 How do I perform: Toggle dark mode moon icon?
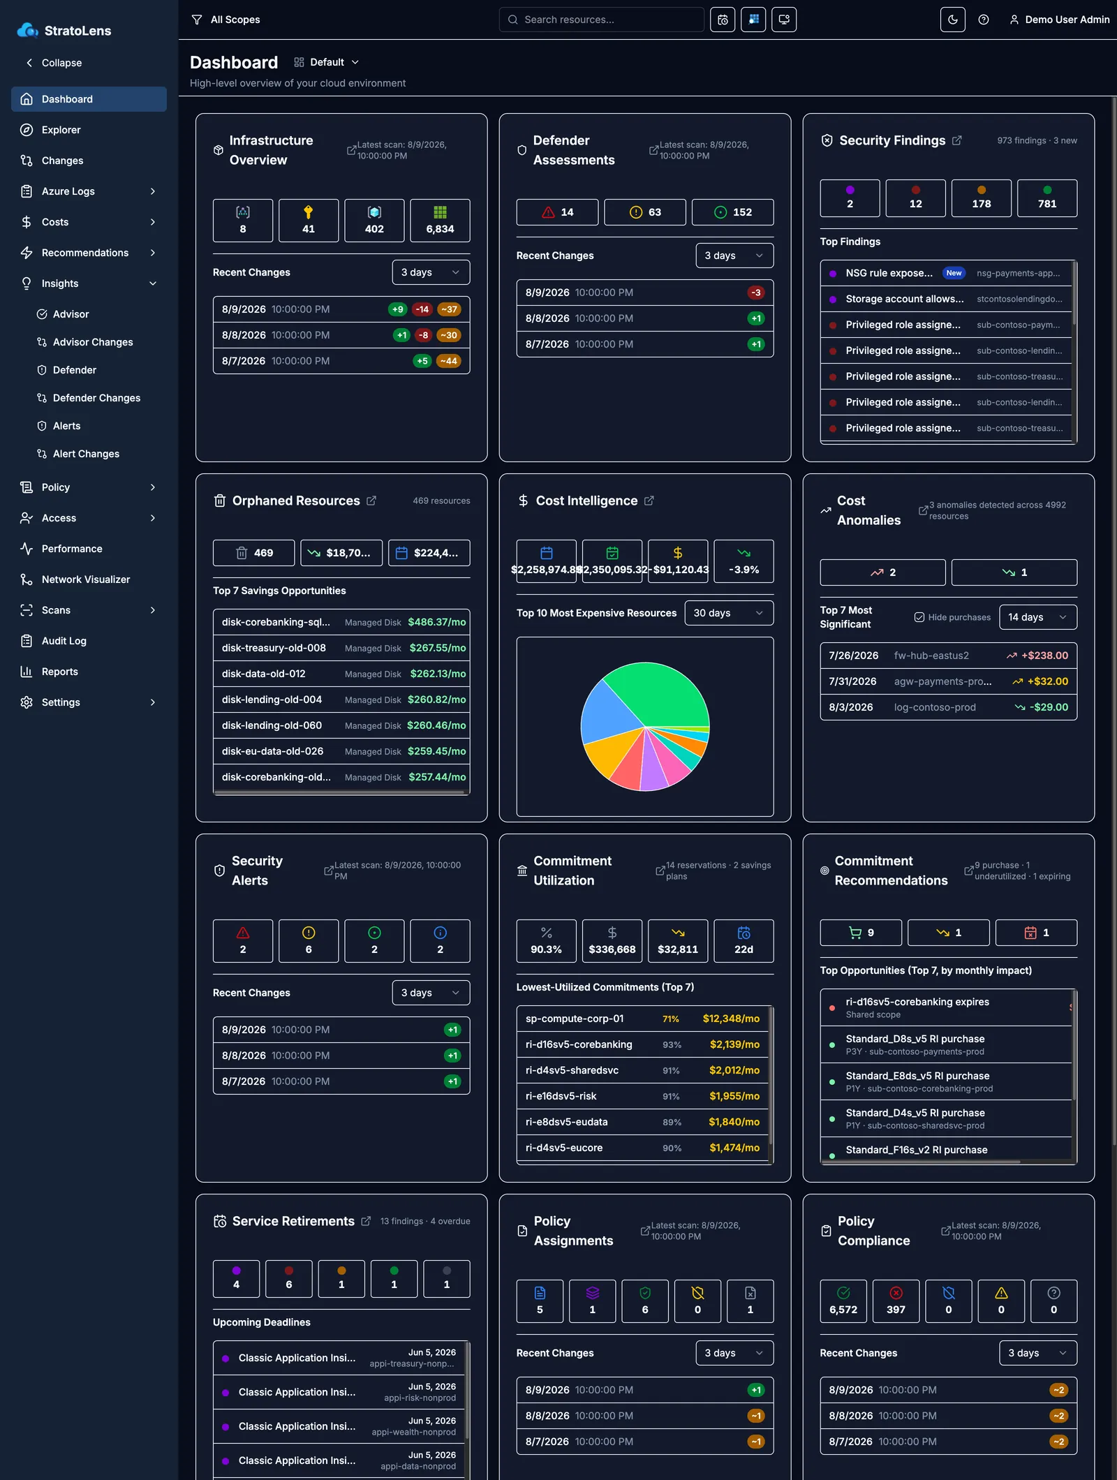point(952,20)
